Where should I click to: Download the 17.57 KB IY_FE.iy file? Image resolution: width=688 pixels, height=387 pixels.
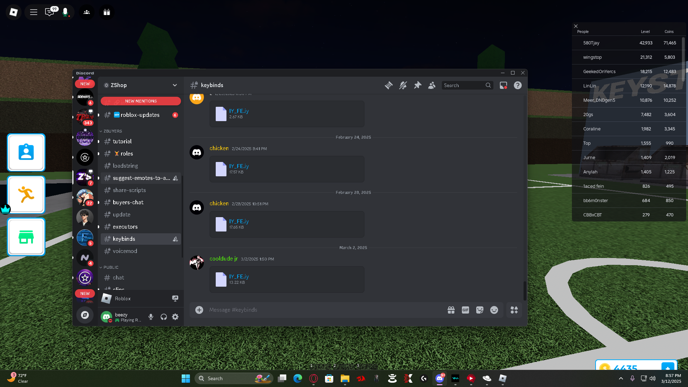pyautogui.click(x=239, y=166)
